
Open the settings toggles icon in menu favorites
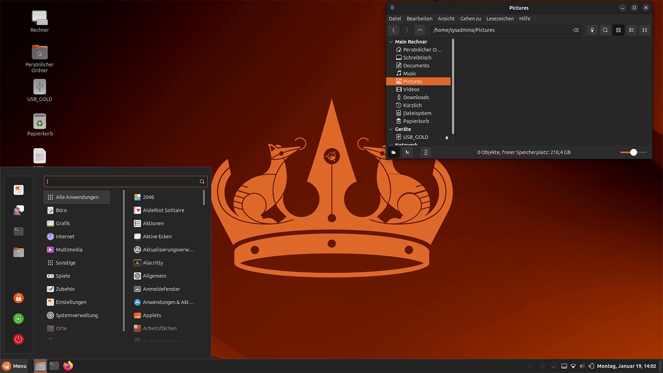[18, 190]
